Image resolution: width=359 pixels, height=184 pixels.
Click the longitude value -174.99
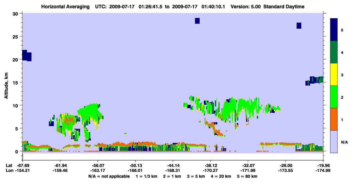323,171
